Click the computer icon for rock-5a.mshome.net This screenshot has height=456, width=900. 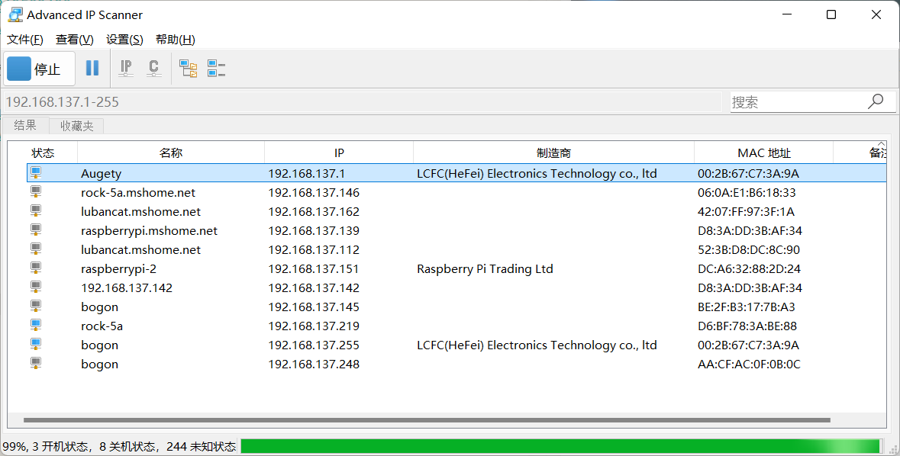coord(36,192)
